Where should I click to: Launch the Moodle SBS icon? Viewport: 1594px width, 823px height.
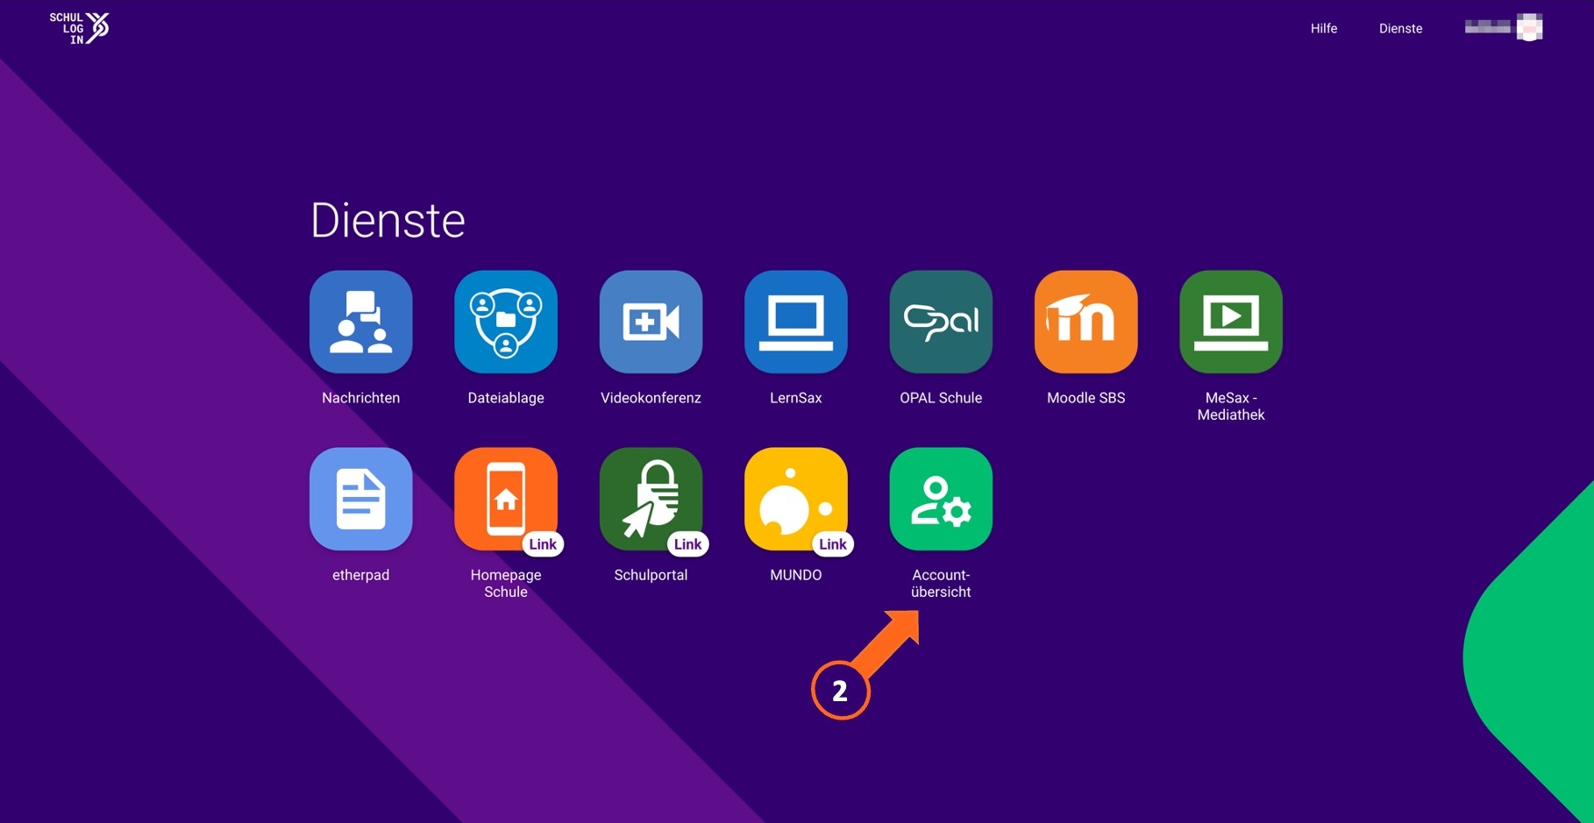click(x=1086, y=322)
